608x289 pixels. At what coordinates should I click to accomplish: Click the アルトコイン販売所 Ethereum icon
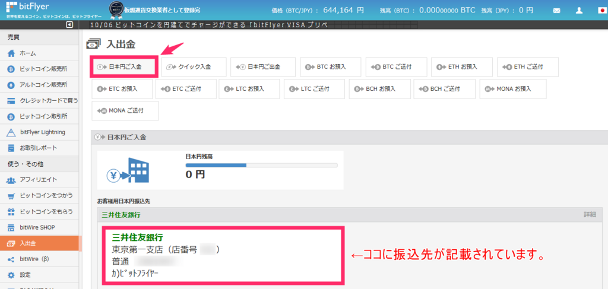11,85
